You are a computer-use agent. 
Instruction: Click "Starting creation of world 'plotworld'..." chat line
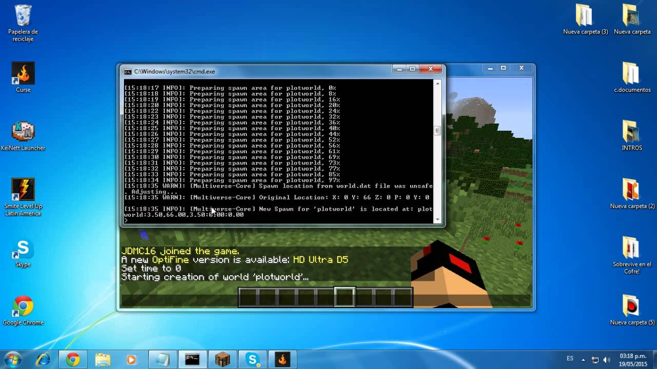(x=215, y=277)
